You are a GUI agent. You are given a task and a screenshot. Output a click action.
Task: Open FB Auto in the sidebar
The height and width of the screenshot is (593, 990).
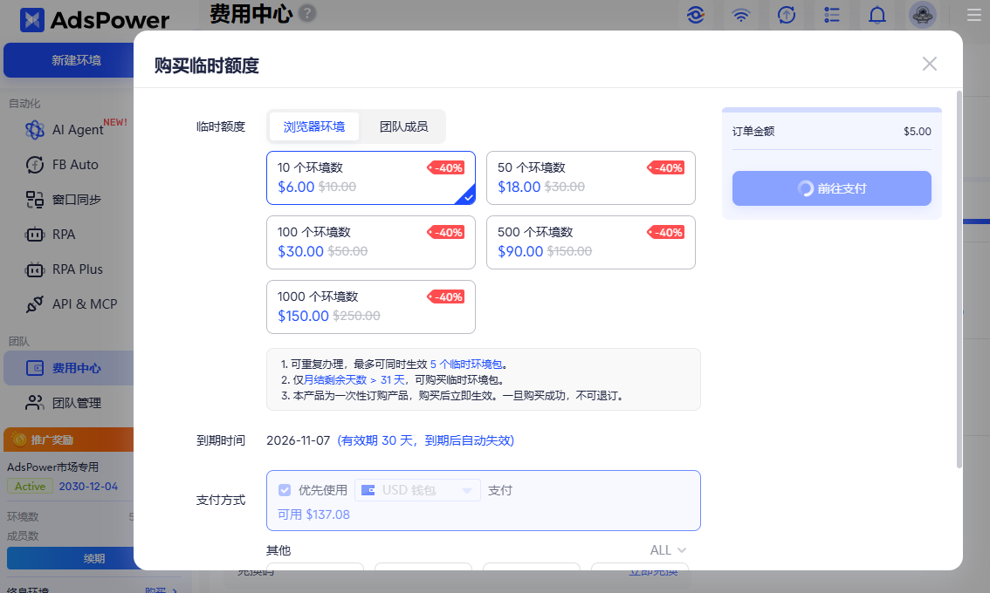point(75,165)
